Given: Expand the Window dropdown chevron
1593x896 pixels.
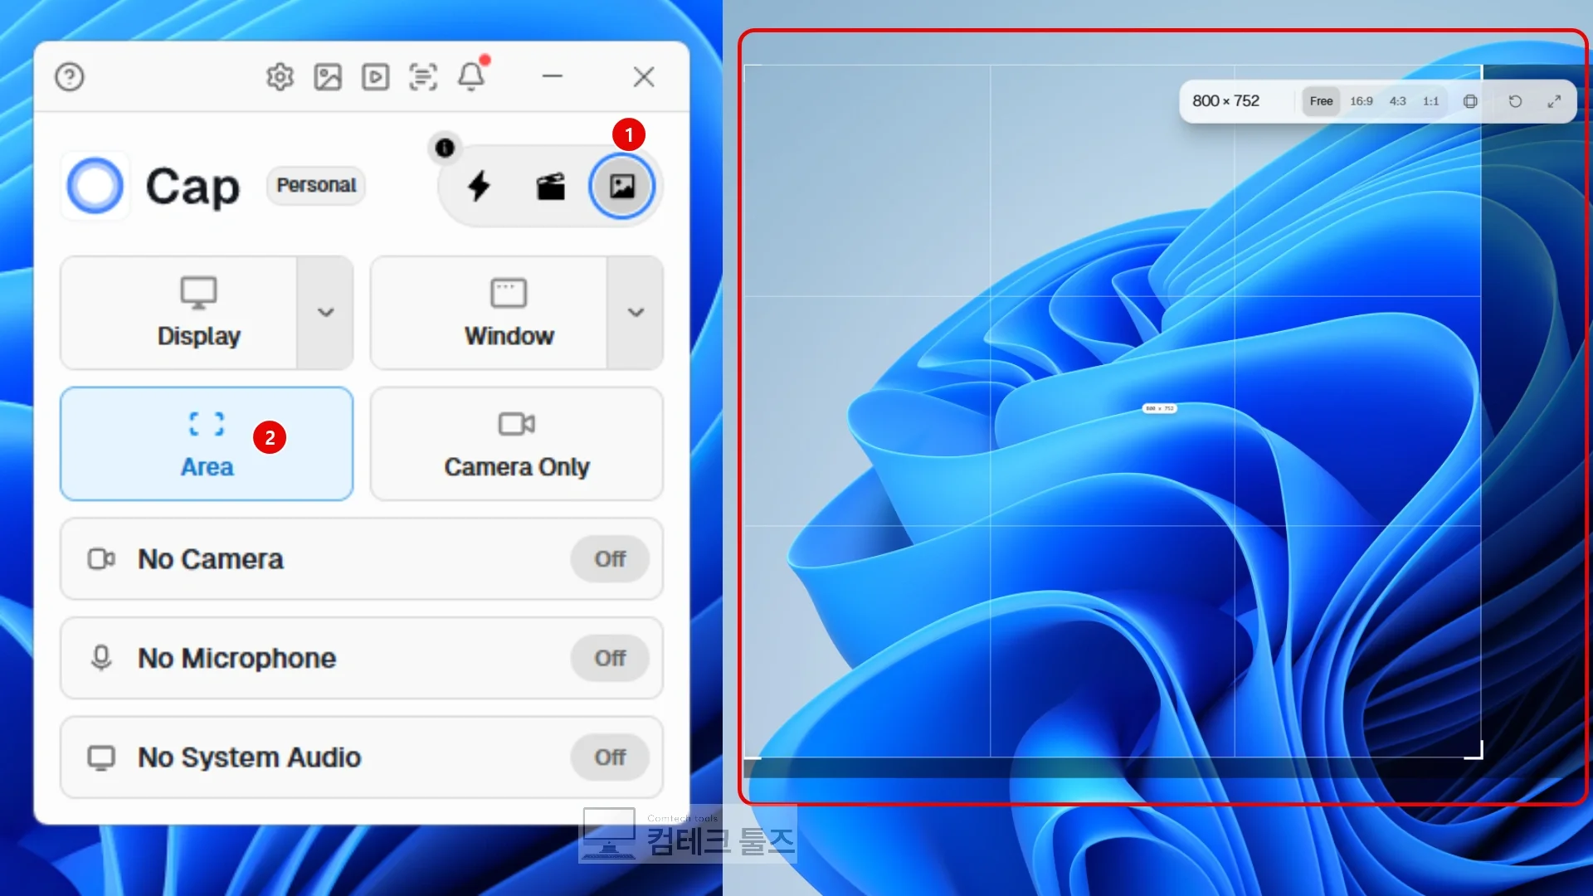Looking at the screenshot, I should (636, 312).
